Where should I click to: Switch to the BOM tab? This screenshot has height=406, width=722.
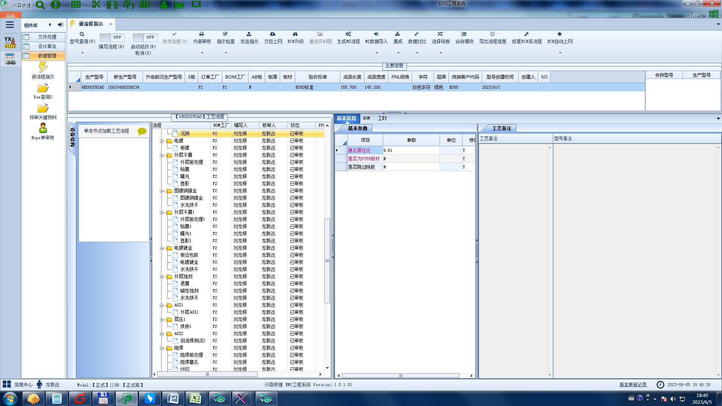click(367, 118)
